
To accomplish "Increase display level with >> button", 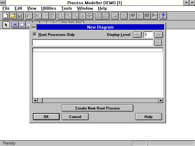I will tap(159, 35).
